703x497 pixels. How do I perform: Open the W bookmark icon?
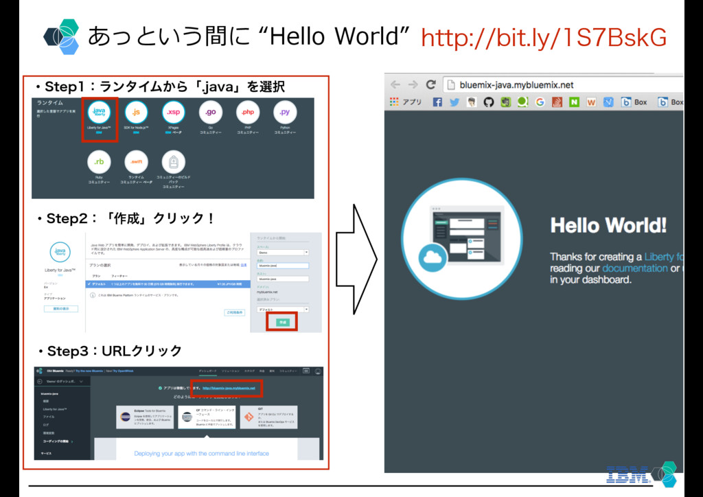[591, 102]
